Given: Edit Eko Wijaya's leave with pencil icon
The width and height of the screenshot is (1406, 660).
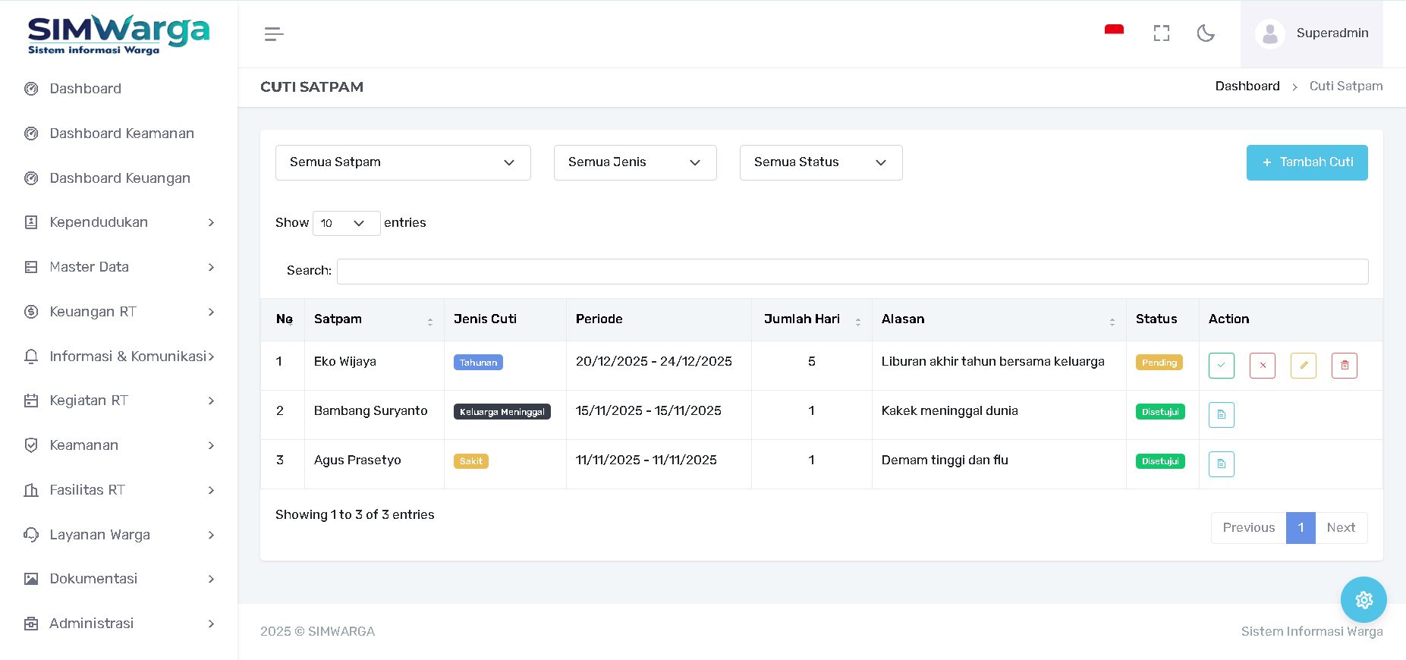Looking at the screenshot, I should click(1303, 366).
